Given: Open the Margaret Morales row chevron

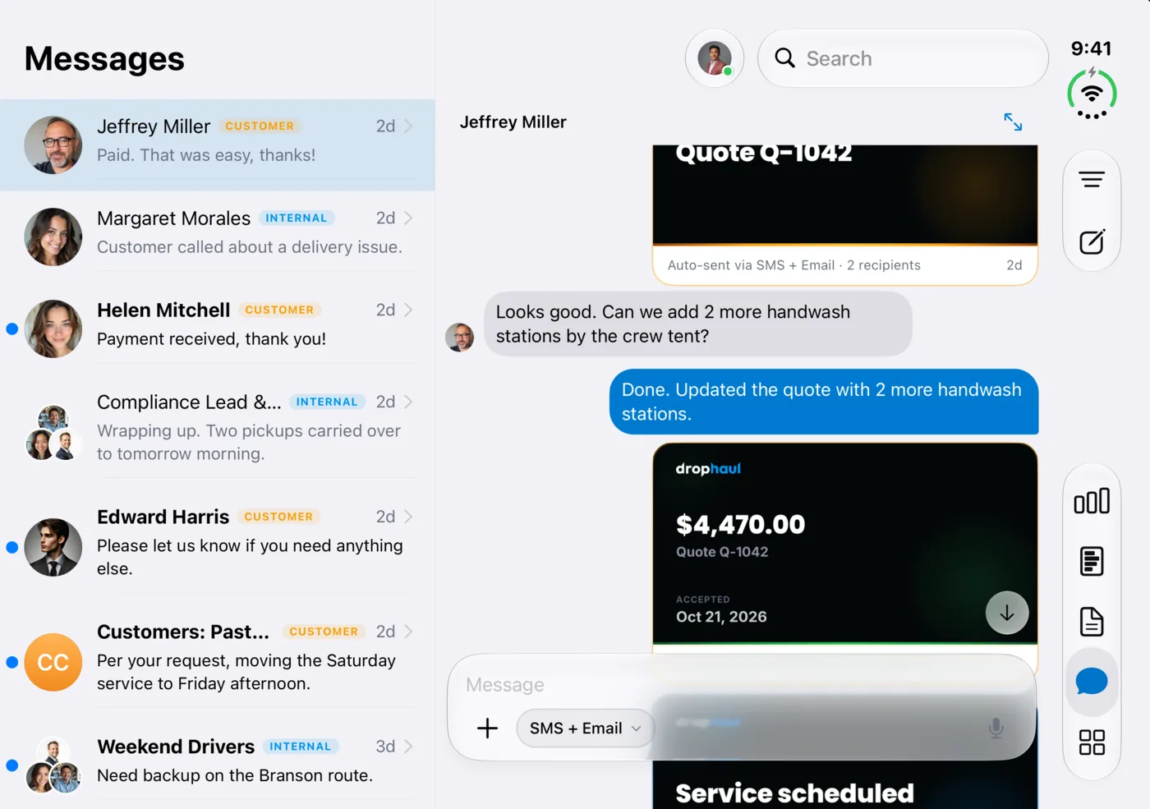Looking at the screenshot, I should click(408, 218).
